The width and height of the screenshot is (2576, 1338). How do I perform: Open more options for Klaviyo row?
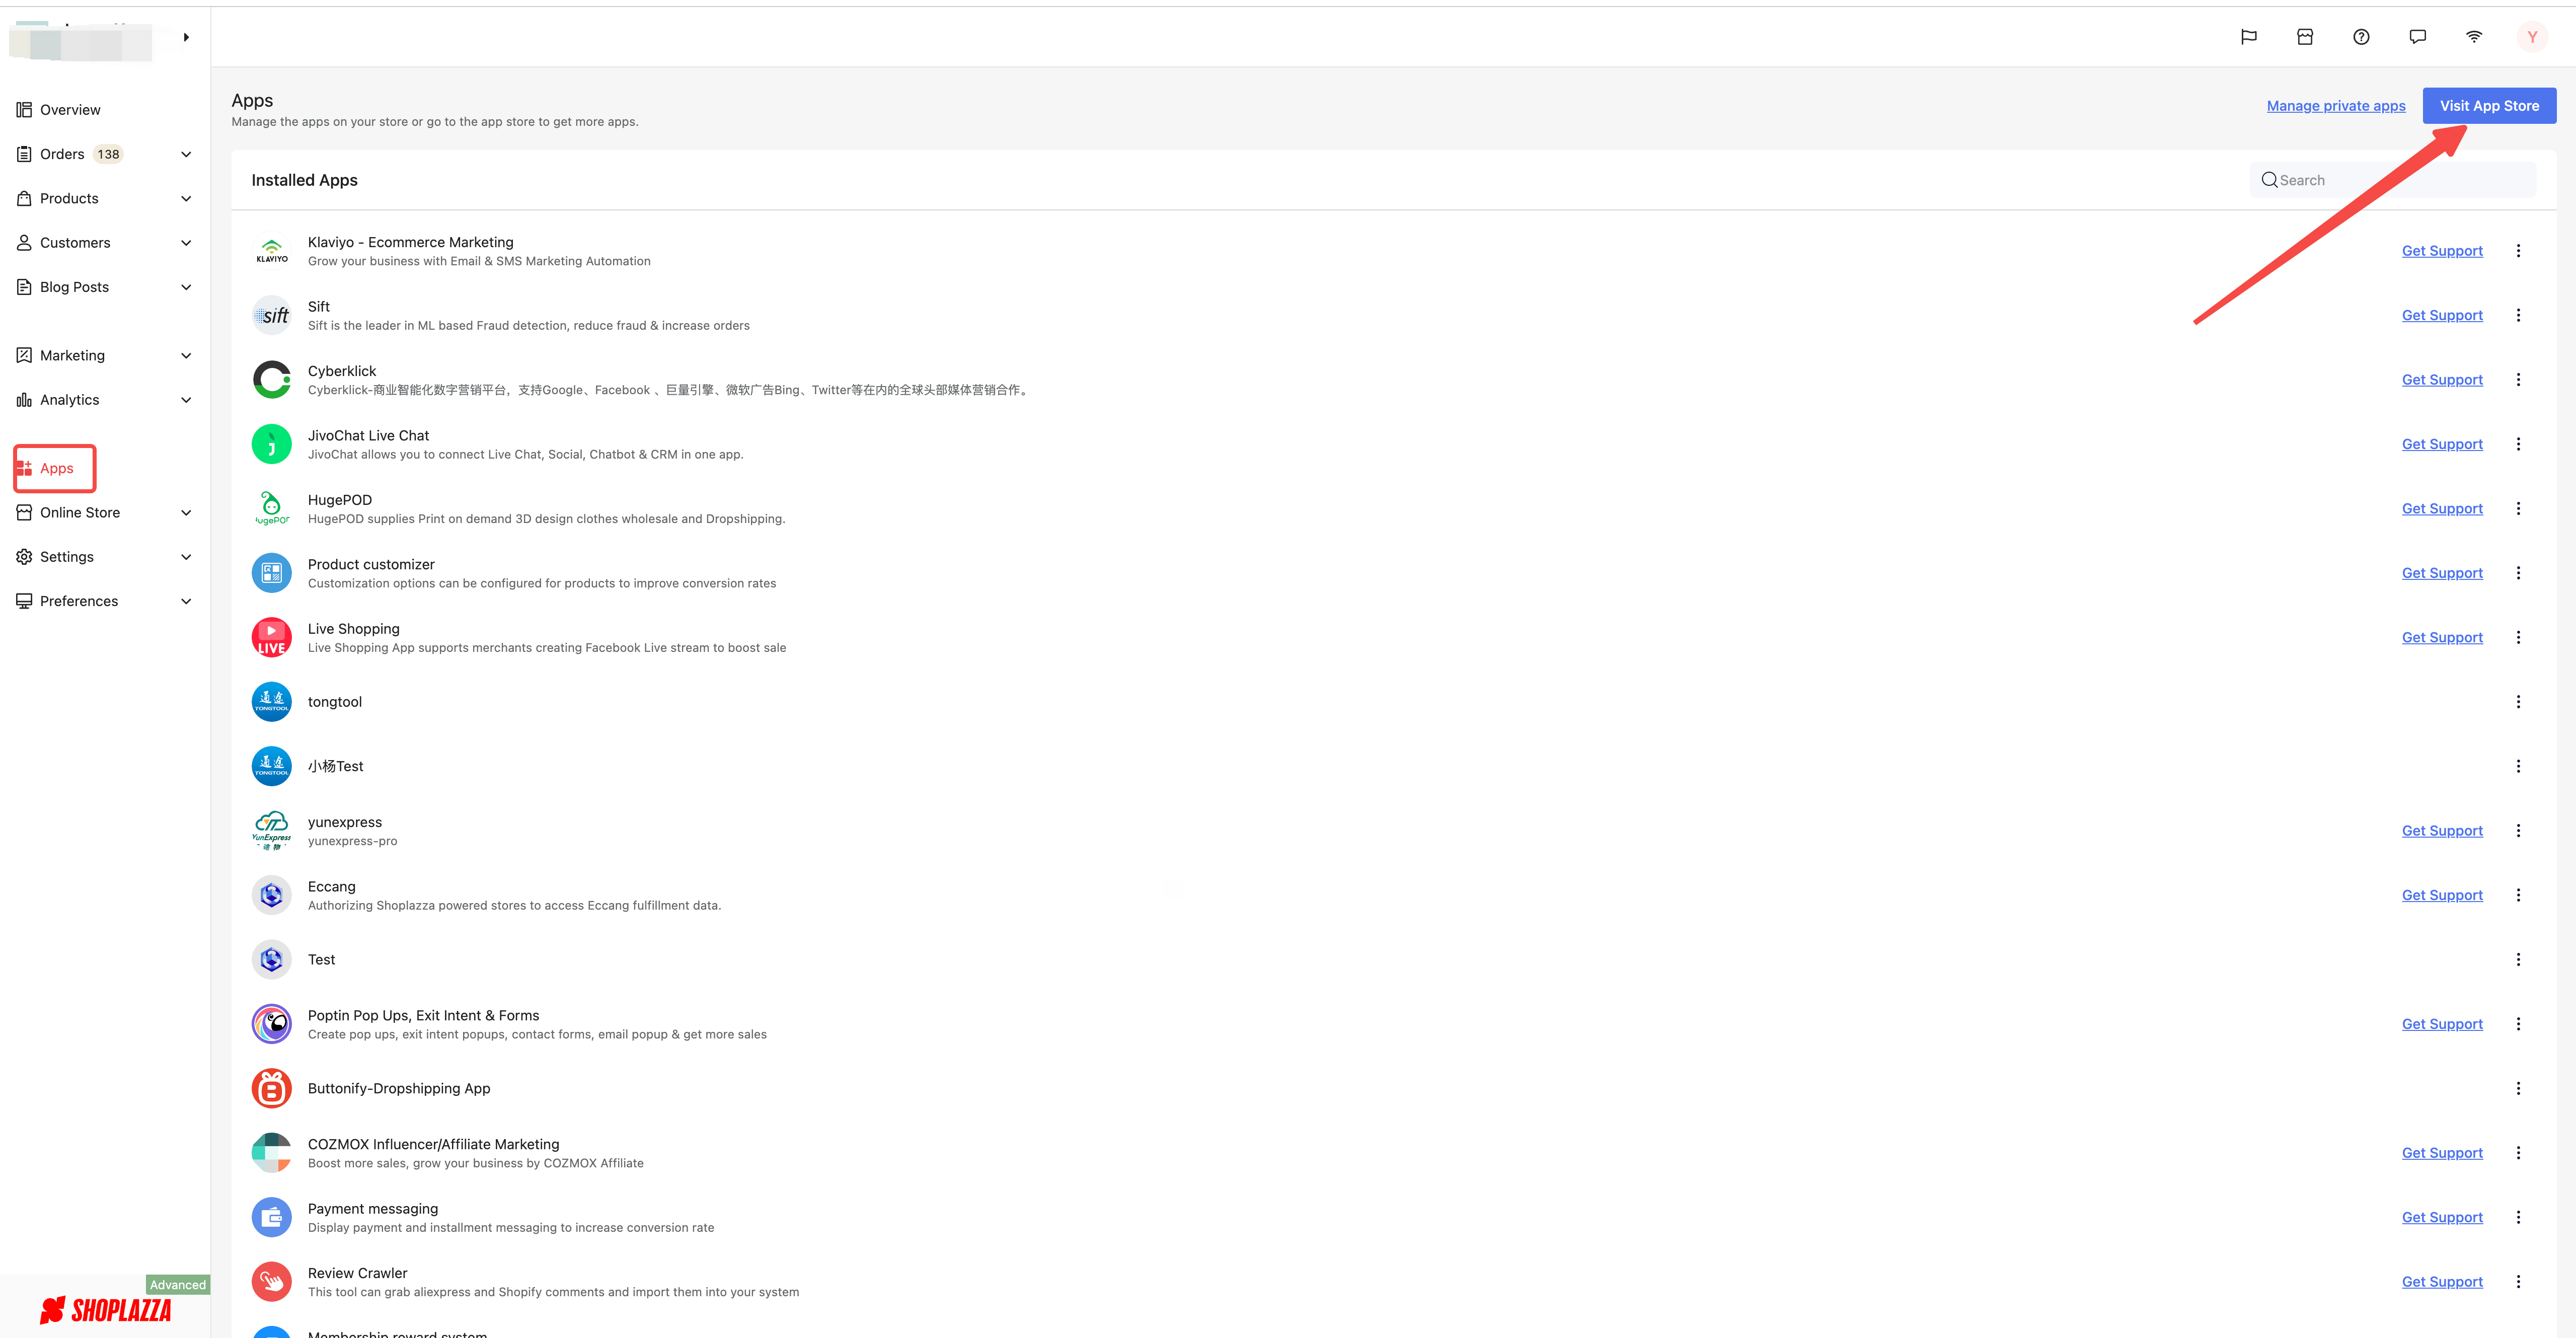tap(2518, 251)
